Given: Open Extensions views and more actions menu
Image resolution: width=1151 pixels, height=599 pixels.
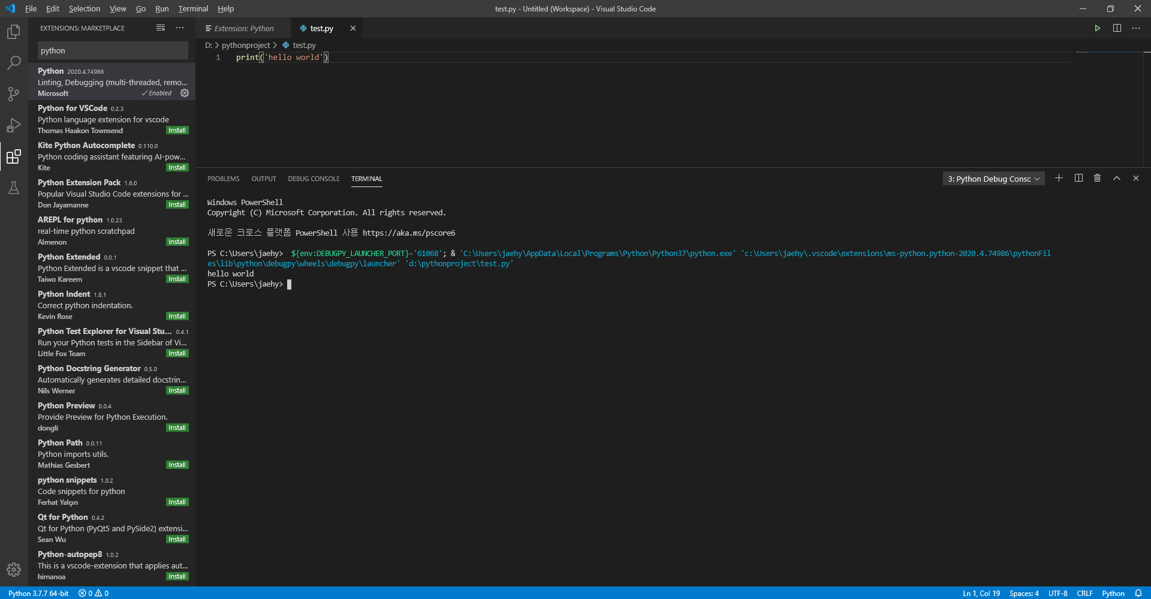Looking at the screenshot, I should click(x=180, y=28).
